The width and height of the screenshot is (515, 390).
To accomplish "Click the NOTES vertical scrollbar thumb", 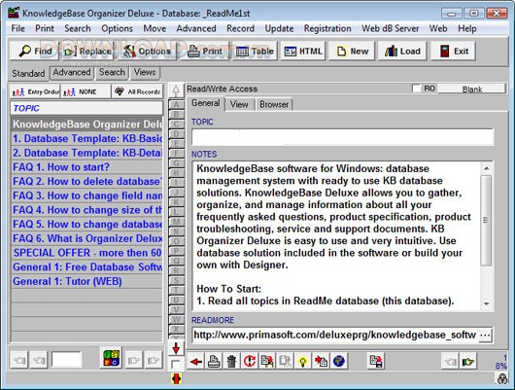I will (487, 220).
